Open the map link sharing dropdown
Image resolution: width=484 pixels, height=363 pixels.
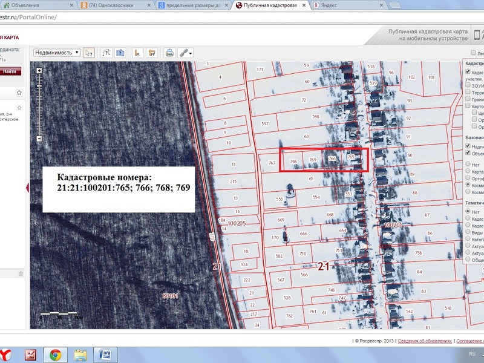pos(186,53)
